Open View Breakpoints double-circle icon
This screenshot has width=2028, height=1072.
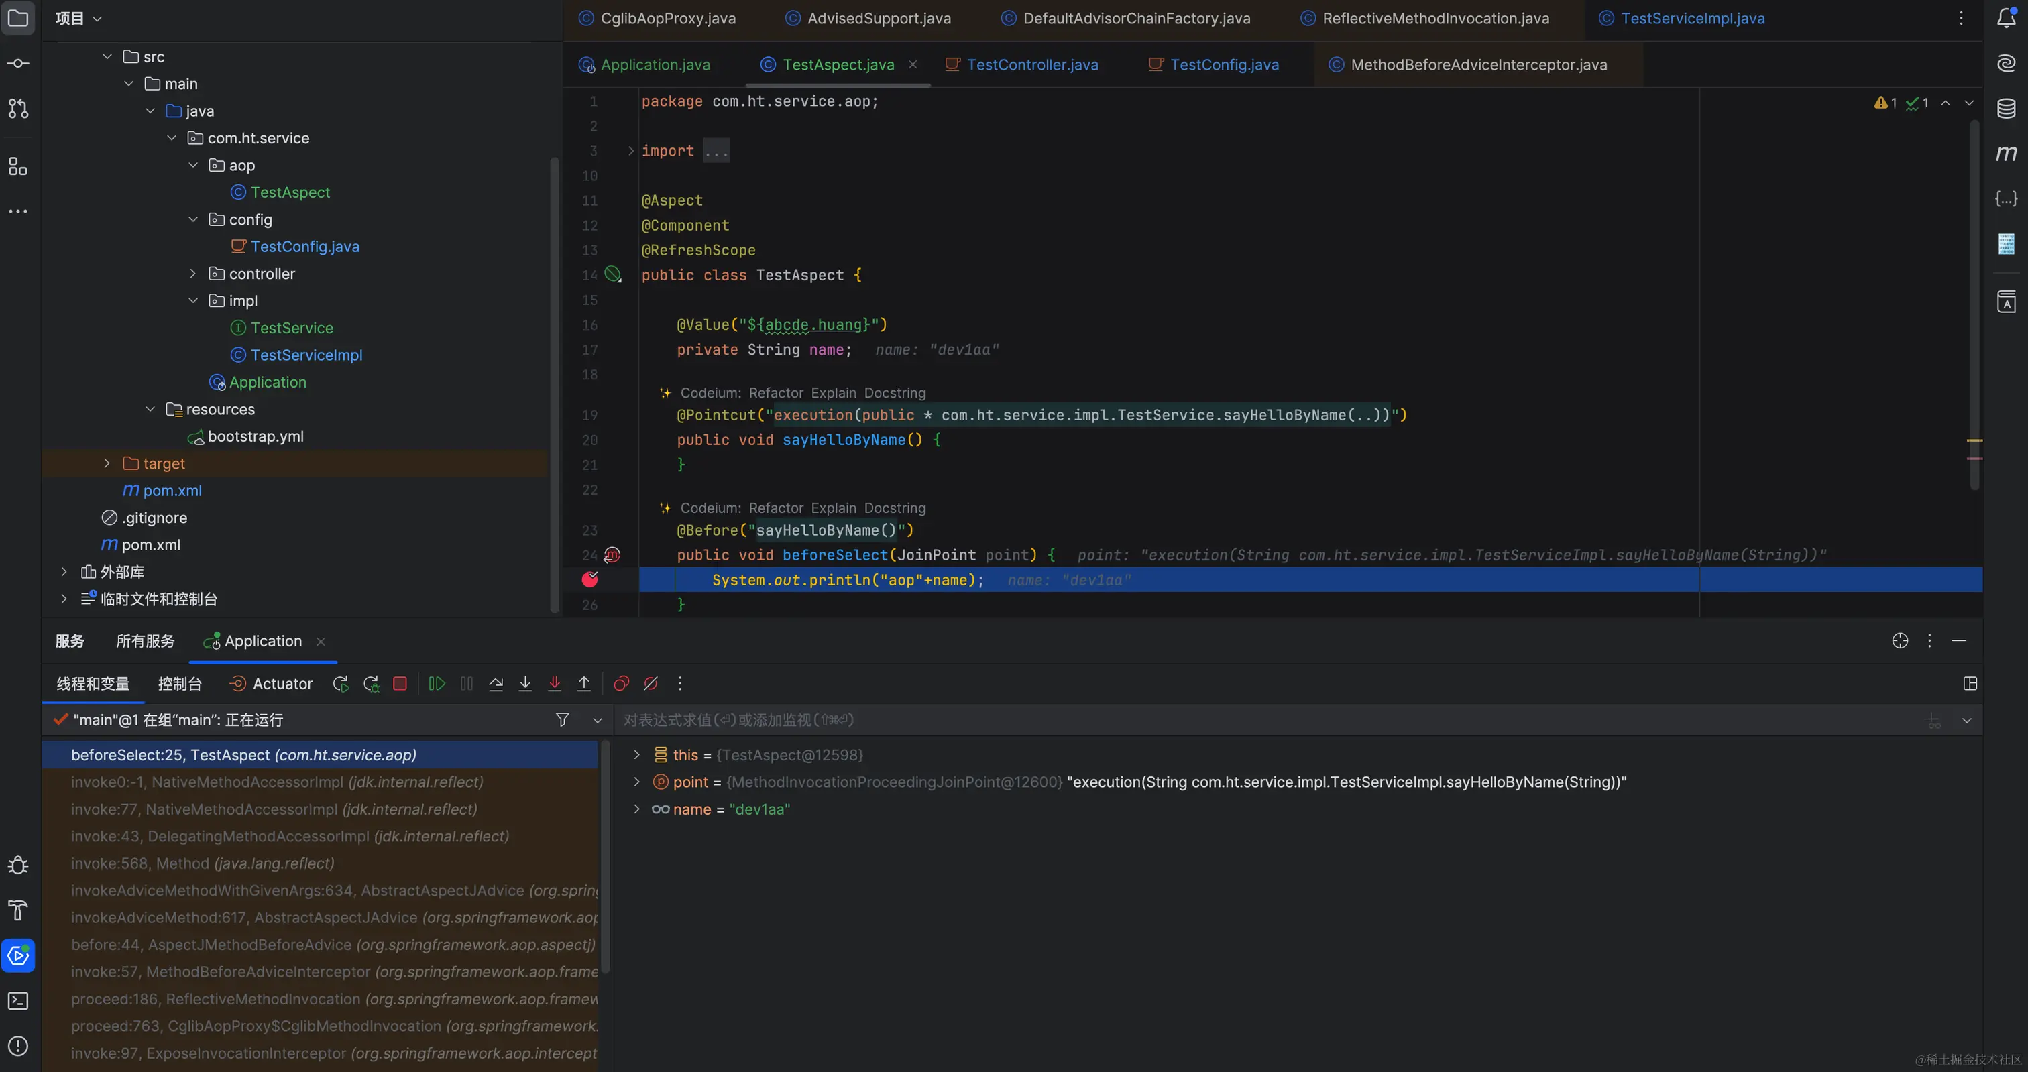coord(621,683)
